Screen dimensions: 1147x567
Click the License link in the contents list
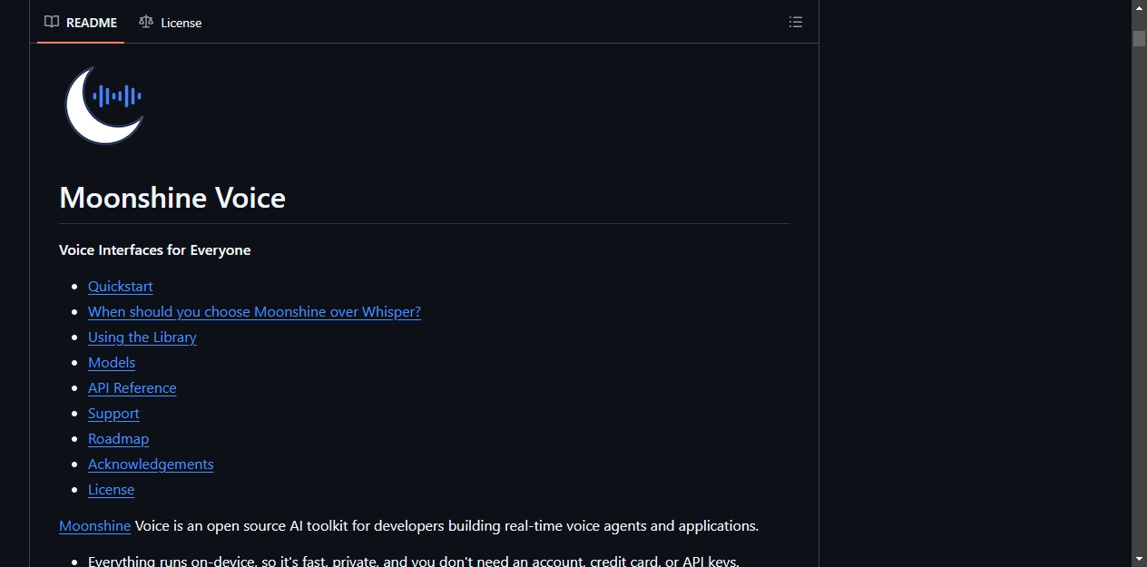[x=111, y=490]
